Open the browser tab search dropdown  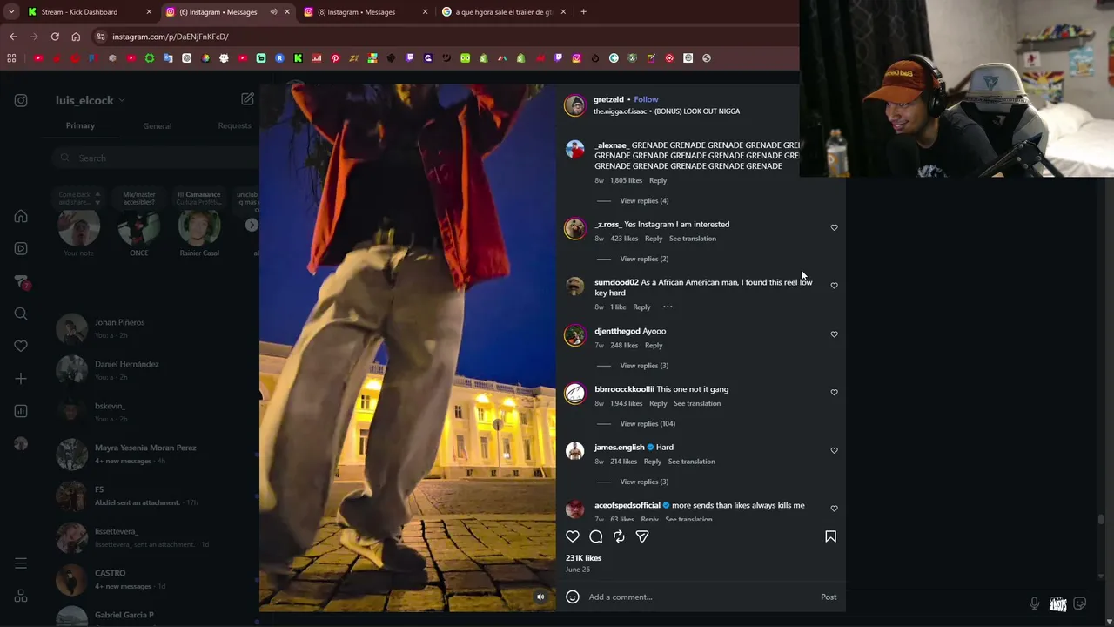point(11,12)
